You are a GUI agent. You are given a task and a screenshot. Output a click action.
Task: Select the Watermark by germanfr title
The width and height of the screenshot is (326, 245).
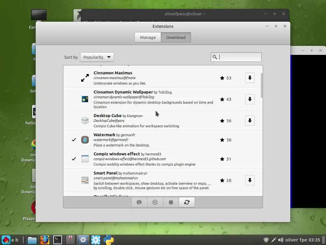[x=114, y=135]
